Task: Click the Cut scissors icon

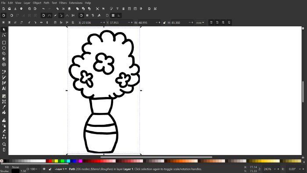Action: click(64, 9)
